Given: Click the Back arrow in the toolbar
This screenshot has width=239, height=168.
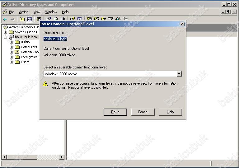Looking at the screenshot, I should tap(5, 19).
